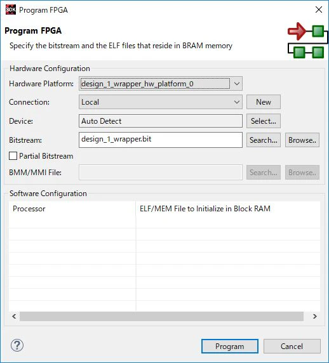This screenshot has width=329, height=363.
Task: Click the Search... button next to Bitstream
Action: point(264,140)
